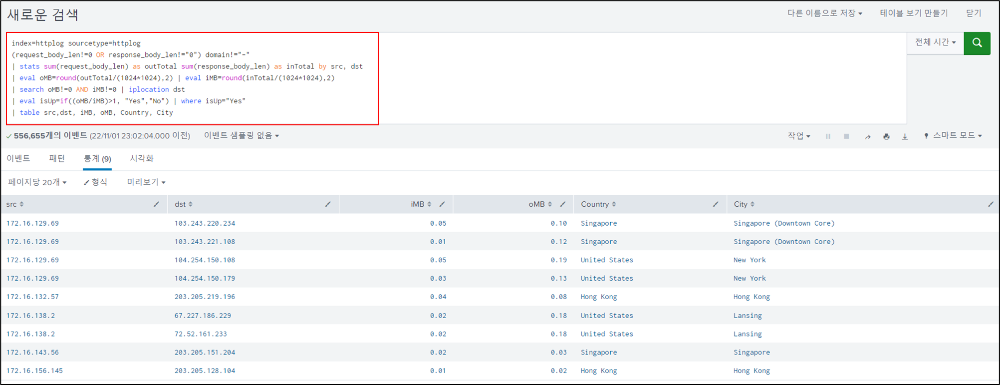Click dst value 103.243.220.234

[205, 223]
